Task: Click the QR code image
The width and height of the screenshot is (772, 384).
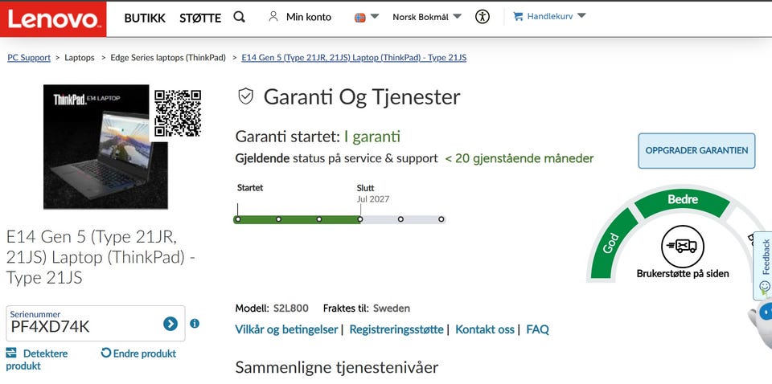Action: pos(178,113)
